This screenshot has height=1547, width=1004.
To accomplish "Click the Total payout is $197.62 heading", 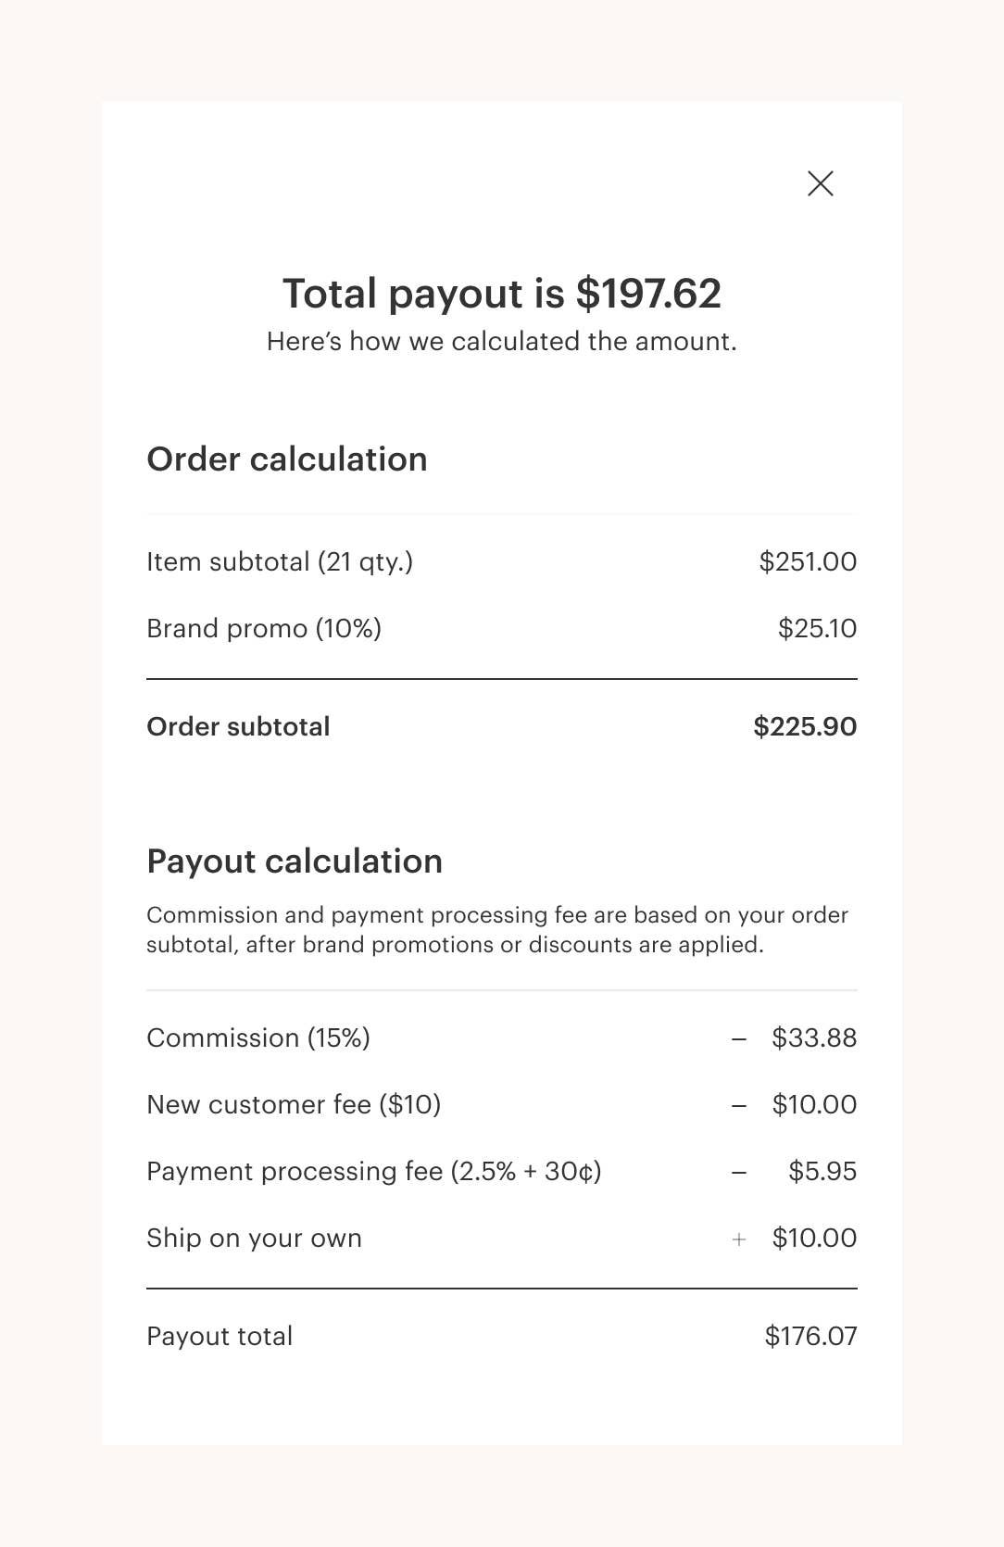I will pos(501,294).
